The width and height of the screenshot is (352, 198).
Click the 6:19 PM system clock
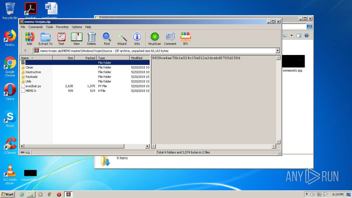[338, 194]
